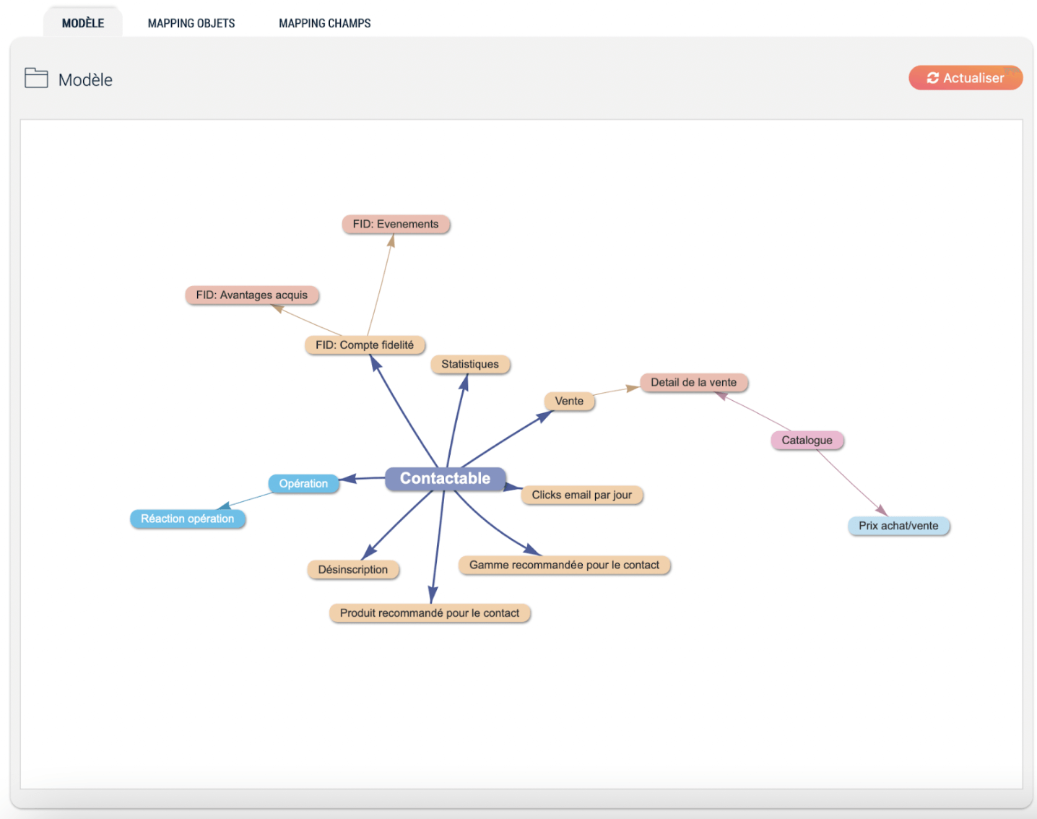This screenshot has height=819, width=1037.
Task: Select the Contactable central node
Action: 445,478
